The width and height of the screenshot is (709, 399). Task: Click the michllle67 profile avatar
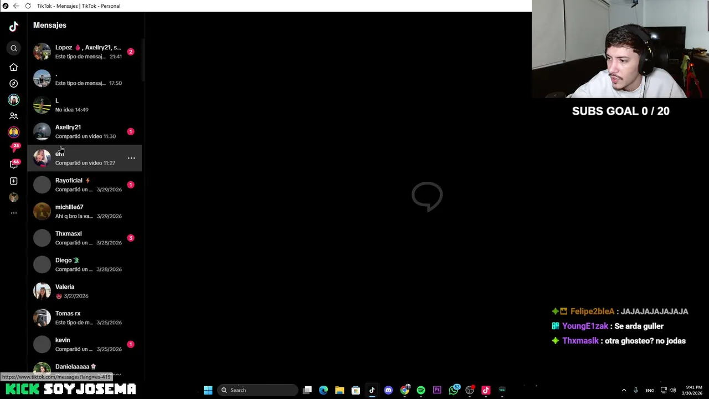click(x=42, y=211)
